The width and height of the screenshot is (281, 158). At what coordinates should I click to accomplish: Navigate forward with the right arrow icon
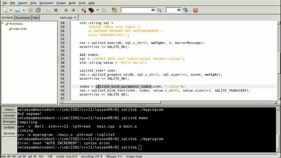coord(73,10)
